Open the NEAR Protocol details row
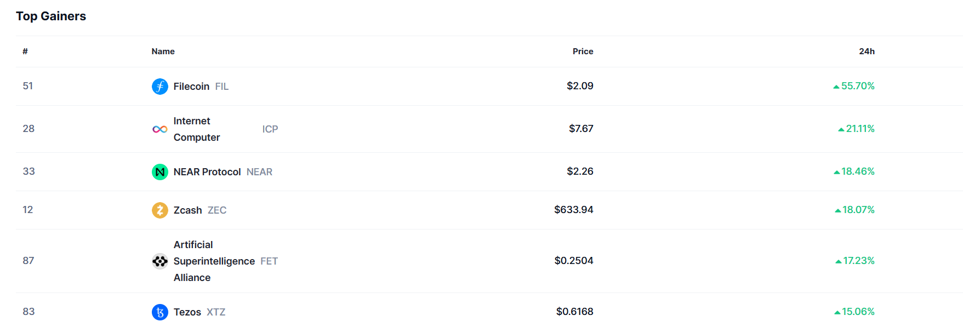The image size is (963, 327). click(x=207, y=171)
